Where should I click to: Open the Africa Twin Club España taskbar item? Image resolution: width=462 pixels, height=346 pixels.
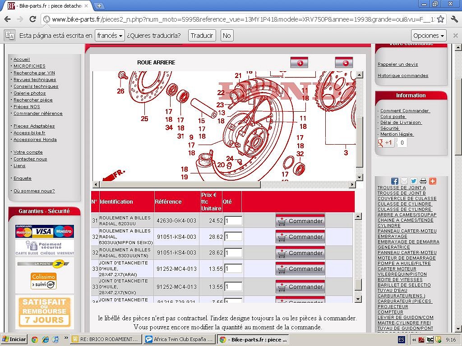(180, 339)
